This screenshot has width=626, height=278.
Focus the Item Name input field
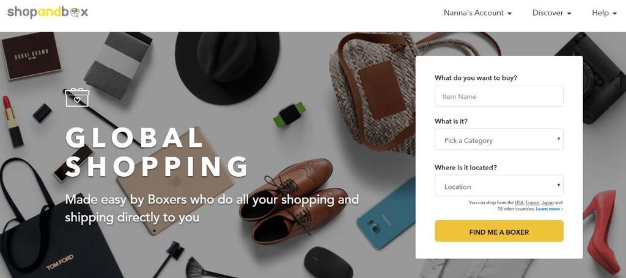click(x=499, y=96)
